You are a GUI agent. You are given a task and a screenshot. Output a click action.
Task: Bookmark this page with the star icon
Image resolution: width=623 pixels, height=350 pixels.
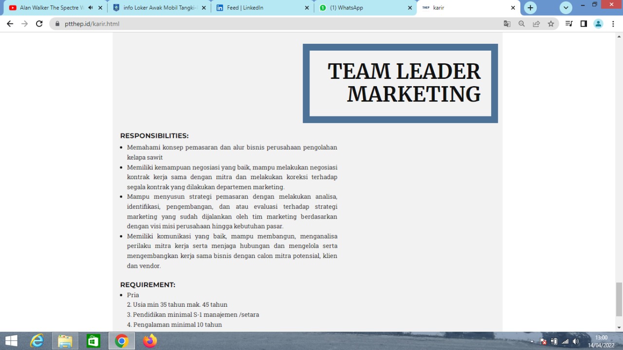point(550,24)
